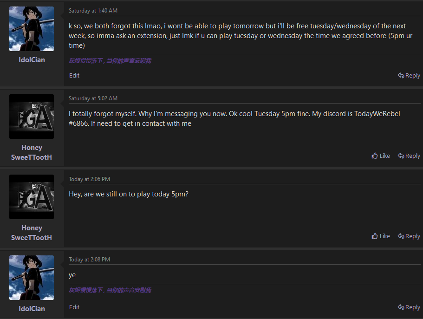
Task: Open IdolCian's avatar on the last post
Action: 32,278
